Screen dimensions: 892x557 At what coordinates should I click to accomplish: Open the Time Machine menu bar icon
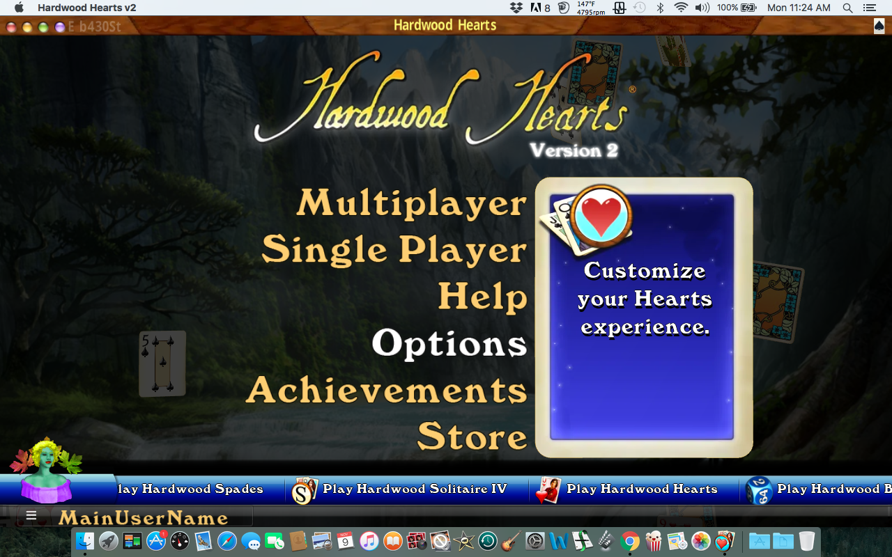click(x=640, y=8)
